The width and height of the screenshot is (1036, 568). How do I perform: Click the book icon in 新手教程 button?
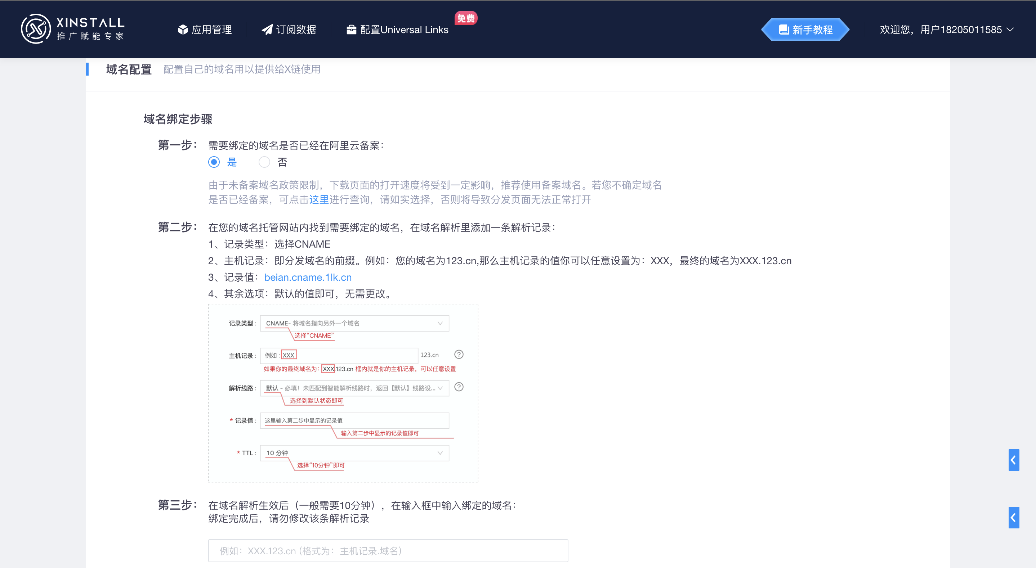point(783,30)
